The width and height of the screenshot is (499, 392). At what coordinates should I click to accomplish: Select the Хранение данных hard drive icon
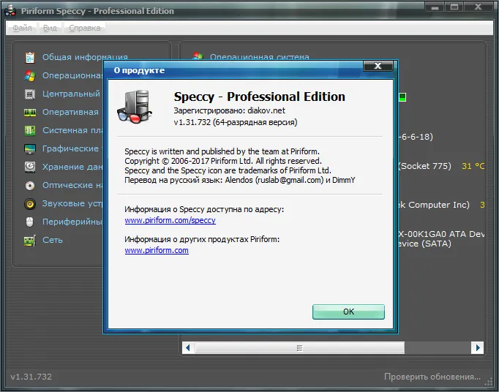[30, 167]
